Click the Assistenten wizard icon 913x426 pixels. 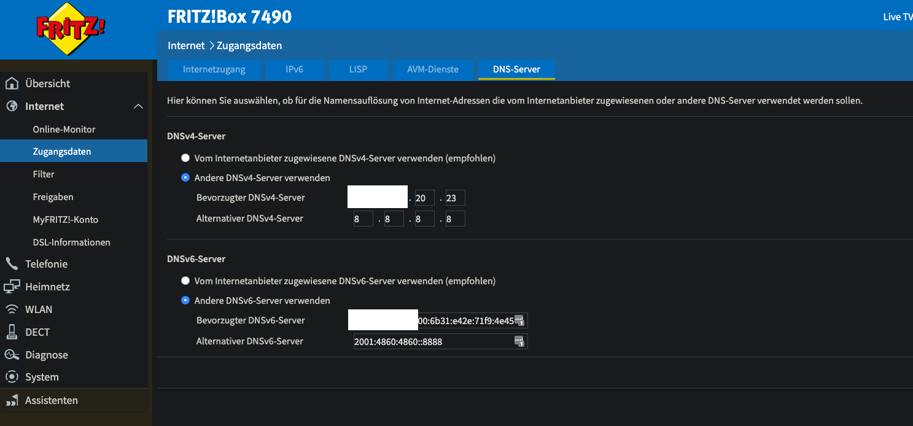pos(12,400)
